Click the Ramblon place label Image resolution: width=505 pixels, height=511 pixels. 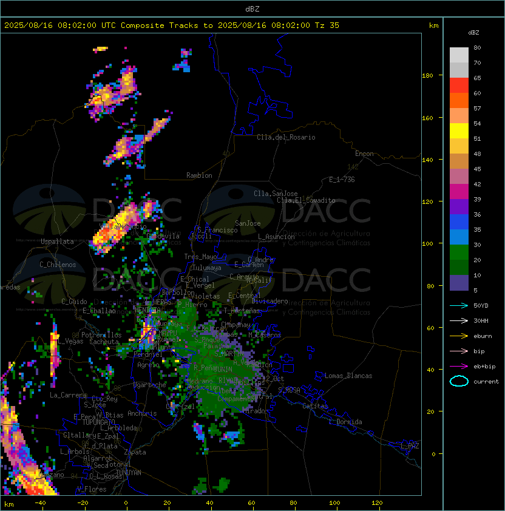tap(199, 175)
